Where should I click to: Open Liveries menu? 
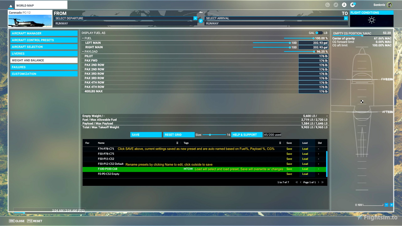tap(44, 53)
